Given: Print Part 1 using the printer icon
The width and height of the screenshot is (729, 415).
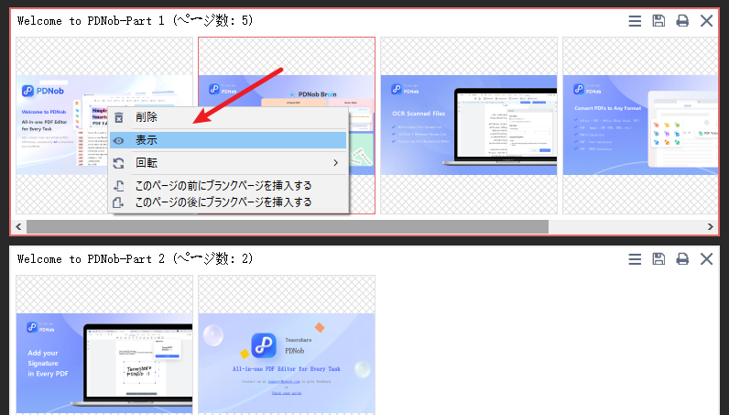Looking at the screenshot, I should click(x=682, y=21).
